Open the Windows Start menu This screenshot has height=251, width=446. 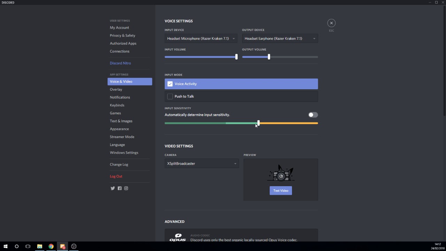point(6,246)
